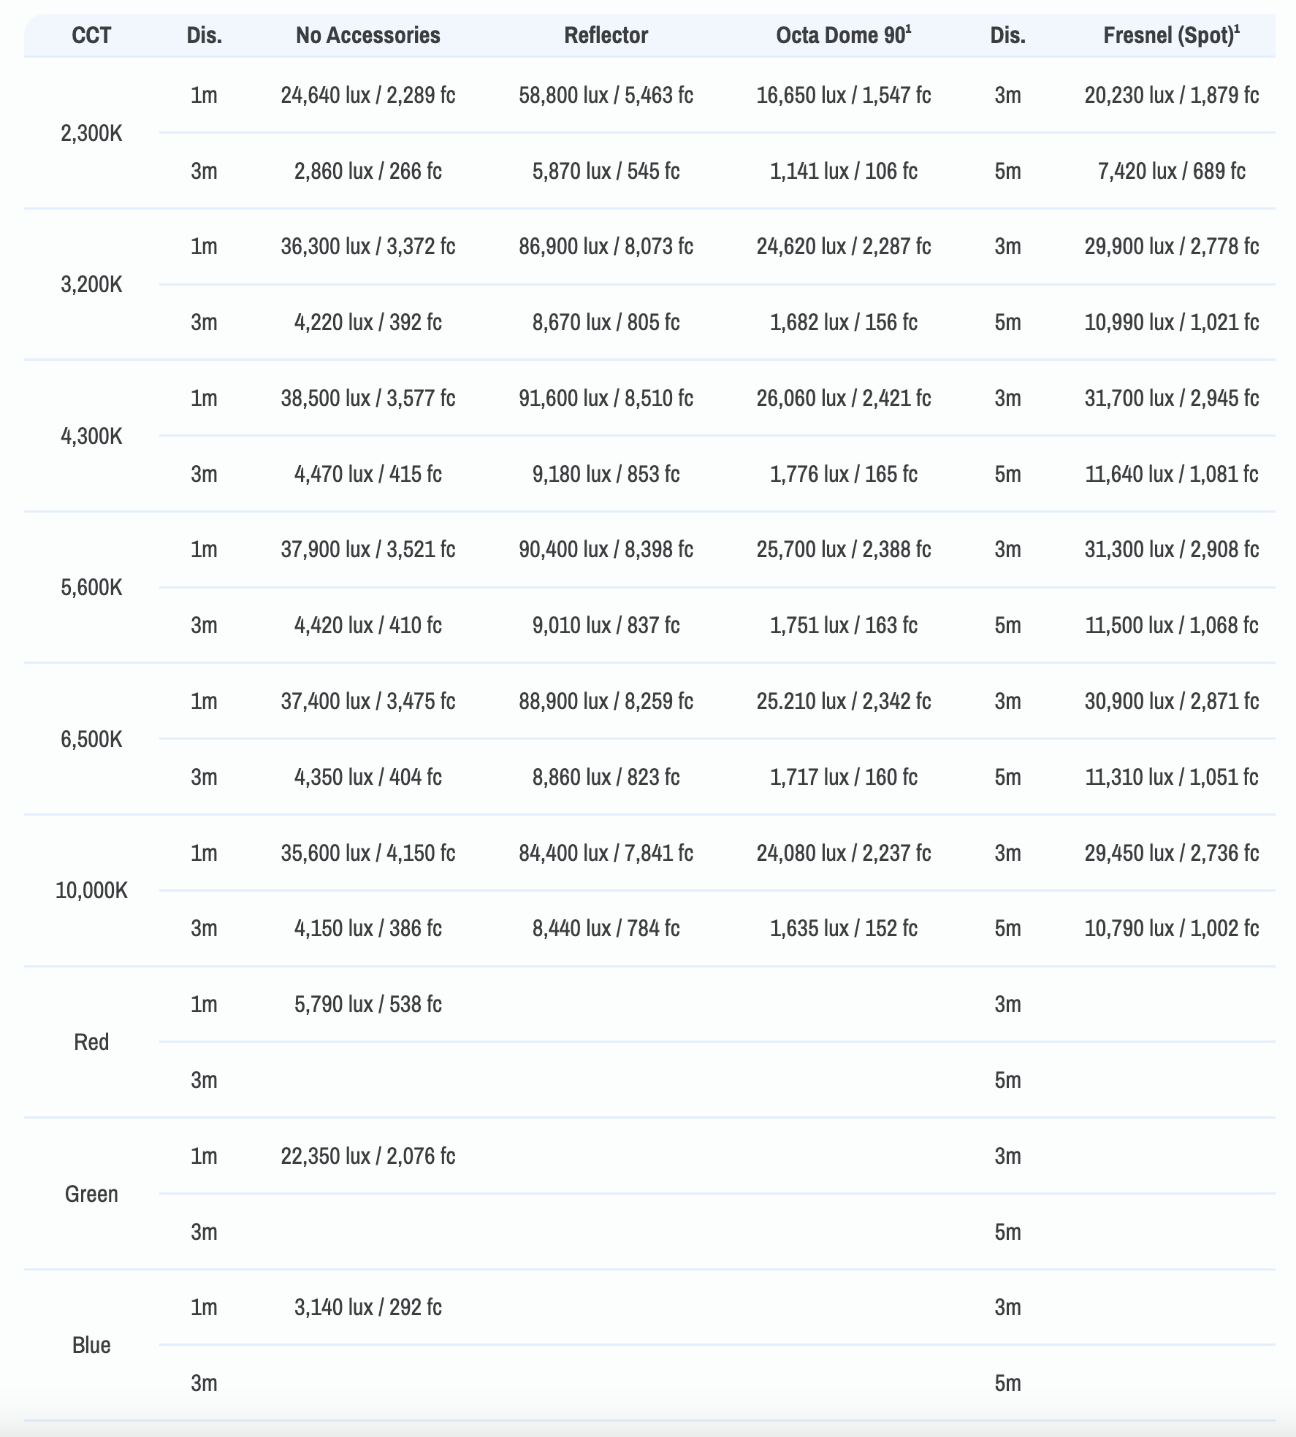This screenshot has width=1296, height=1437.
Task: Select the 5,600K row label
Action: [x=91, y=587]
